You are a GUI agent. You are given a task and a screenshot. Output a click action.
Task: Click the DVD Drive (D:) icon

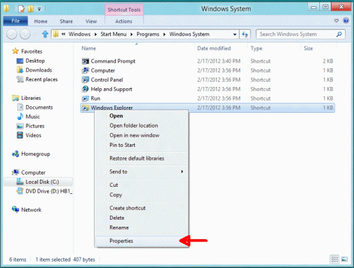20,191
